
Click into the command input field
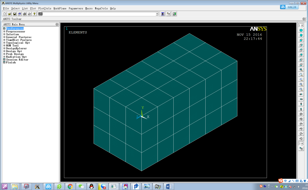tap(99, 14)
